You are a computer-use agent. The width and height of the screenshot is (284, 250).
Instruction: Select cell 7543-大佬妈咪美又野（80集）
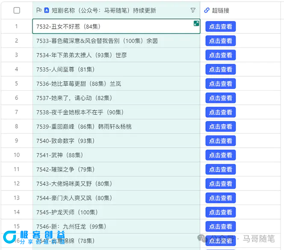pyautogui.click(x=116, y=184)
